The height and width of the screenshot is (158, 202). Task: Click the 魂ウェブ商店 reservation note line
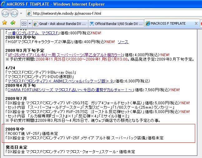[83, 120]
